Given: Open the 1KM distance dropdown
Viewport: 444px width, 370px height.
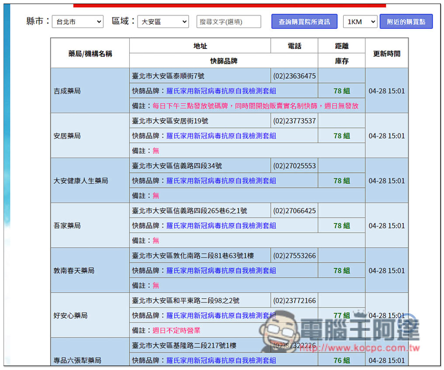Looking at the screenshot, I should 360,22.
